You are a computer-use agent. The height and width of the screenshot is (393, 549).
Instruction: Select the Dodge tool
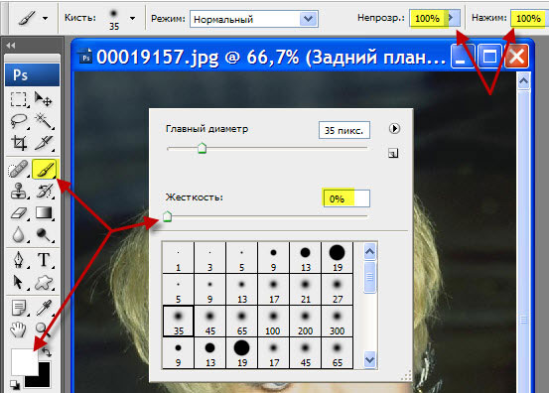(x=44, y=234)
